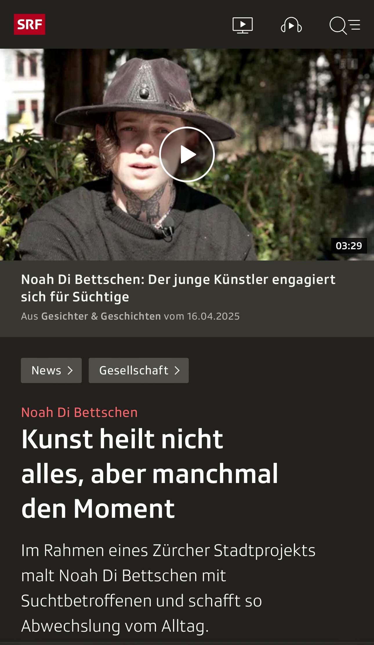Play the Noah Di Bettschen video
The image size is (374, 645).
(x=187, y=154)
